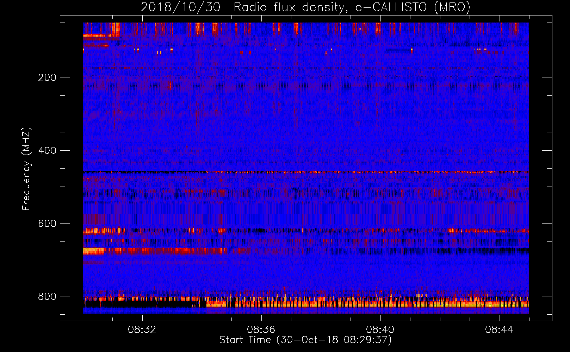Click the 800 frequency tick label
The image size is (570, 352).
[x=47, y=297]
